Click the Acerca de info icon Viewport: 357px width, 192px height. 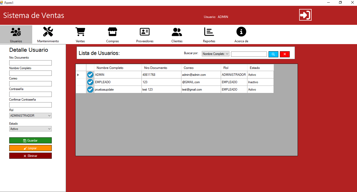coord(241,31)
